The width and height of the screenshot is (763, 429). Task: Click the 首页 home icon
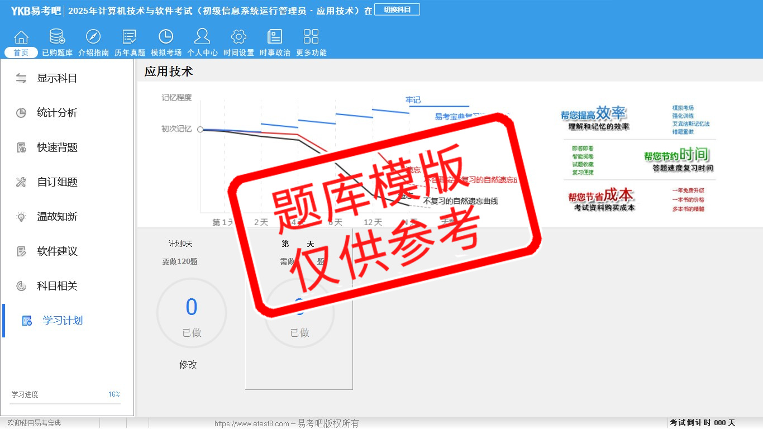click(x=21, y=37)
